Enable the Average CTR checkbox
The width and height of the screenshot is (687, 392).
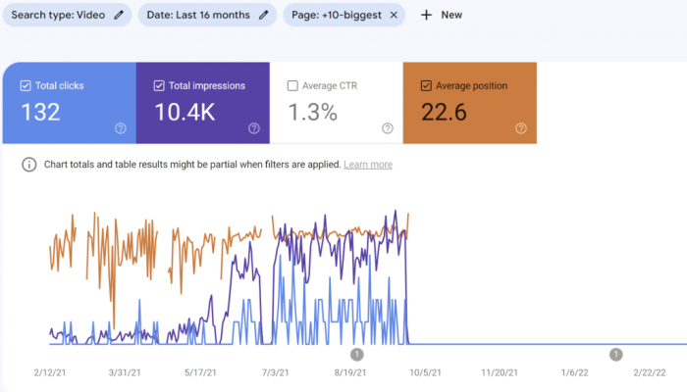[292, 86]
